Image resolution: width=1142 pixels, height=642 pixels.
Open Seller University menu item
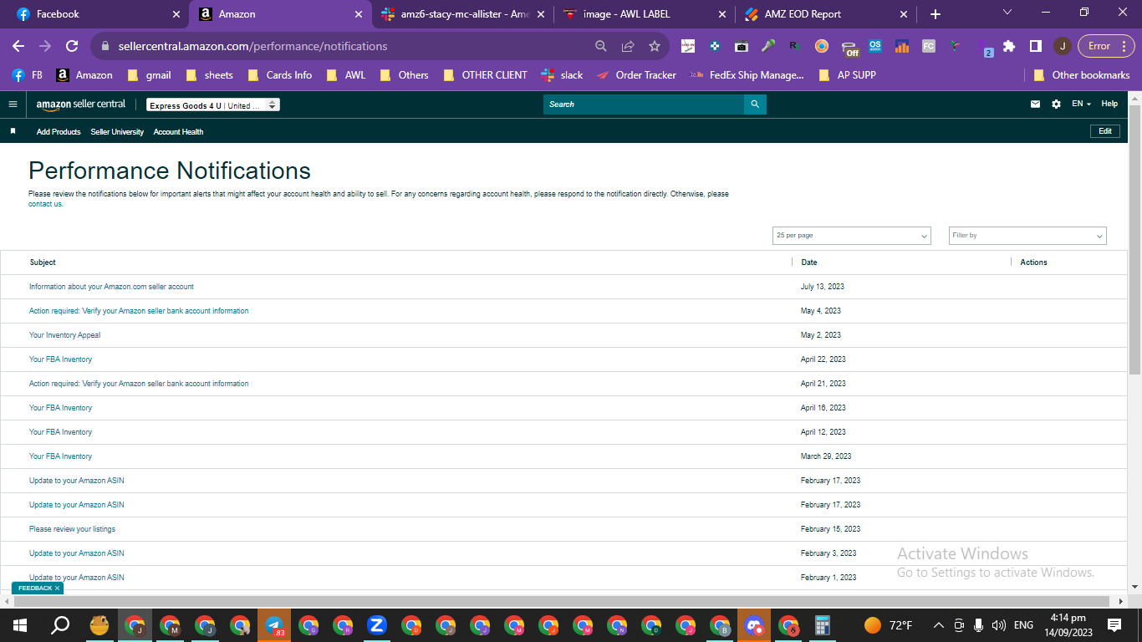[117, 132]
